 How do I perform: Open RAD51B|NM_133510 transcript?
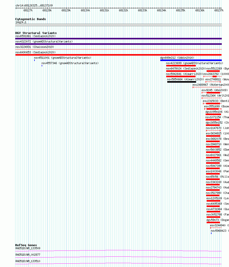(28, 261)
